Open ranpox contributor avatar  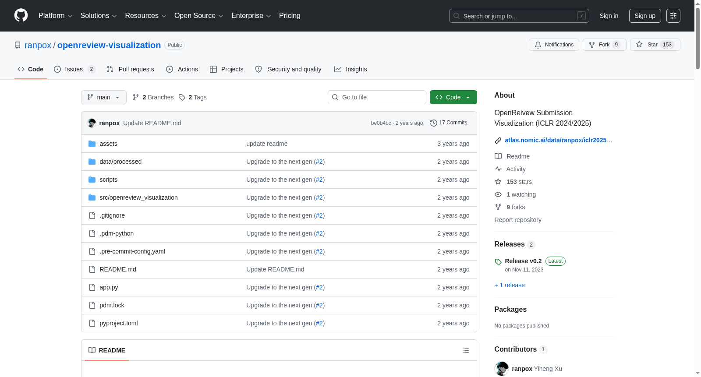(x=502, y=369)
